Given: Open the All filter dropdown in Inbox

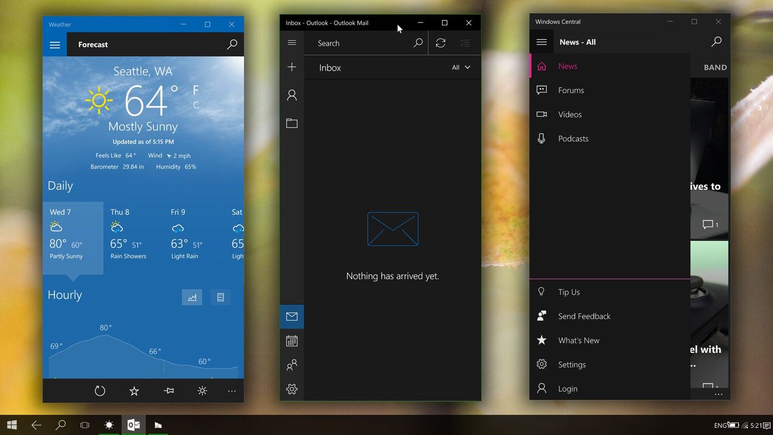Looking at the screenshot, I should pos(461,68).
